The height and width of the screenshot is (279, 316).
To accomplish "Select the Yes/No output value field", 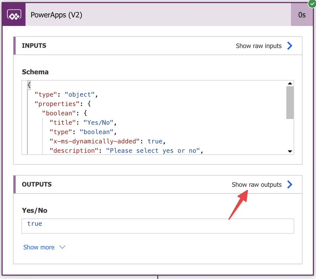I will pyautogui.click(x=158, y=226).
